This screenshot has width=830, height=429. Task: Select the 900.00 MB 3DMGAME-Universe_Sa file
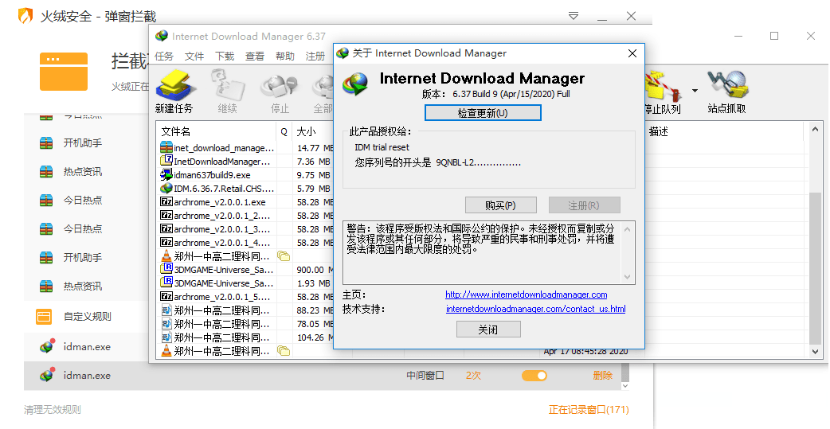(x=223, y=270)
